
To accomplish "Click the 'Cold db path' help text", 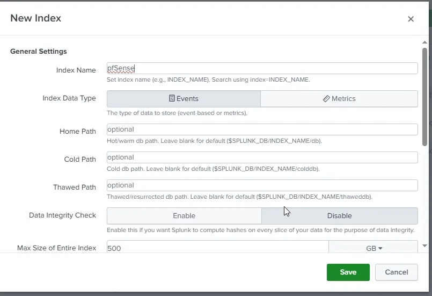I will (x=213, y=169).
